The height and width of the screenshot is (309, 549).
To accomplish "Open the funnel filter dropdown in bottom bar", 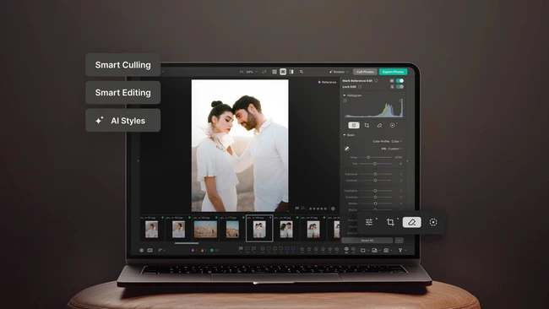I will 401,250.
